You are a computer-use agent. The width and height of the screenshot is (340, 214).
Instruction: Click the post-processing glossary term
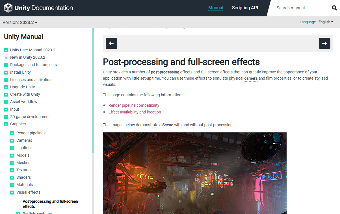tap(165, 72)
